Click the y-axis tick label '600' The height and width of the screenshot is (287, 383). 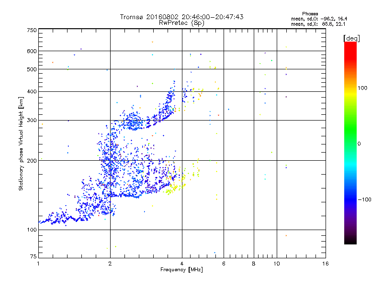point(32,51)
